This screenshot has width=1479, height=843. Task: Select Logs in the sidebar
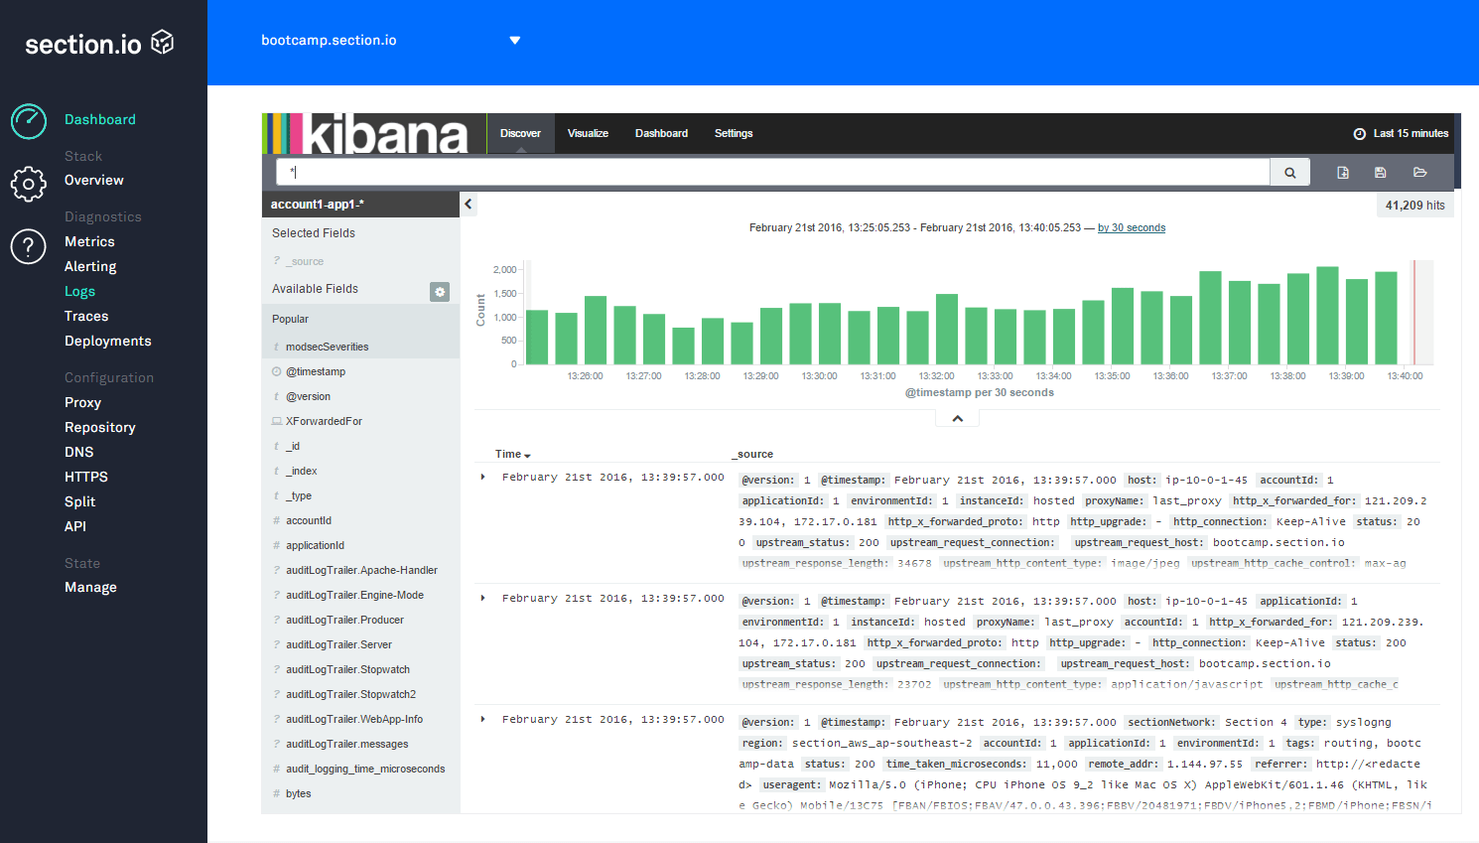[x=79, y=292]
